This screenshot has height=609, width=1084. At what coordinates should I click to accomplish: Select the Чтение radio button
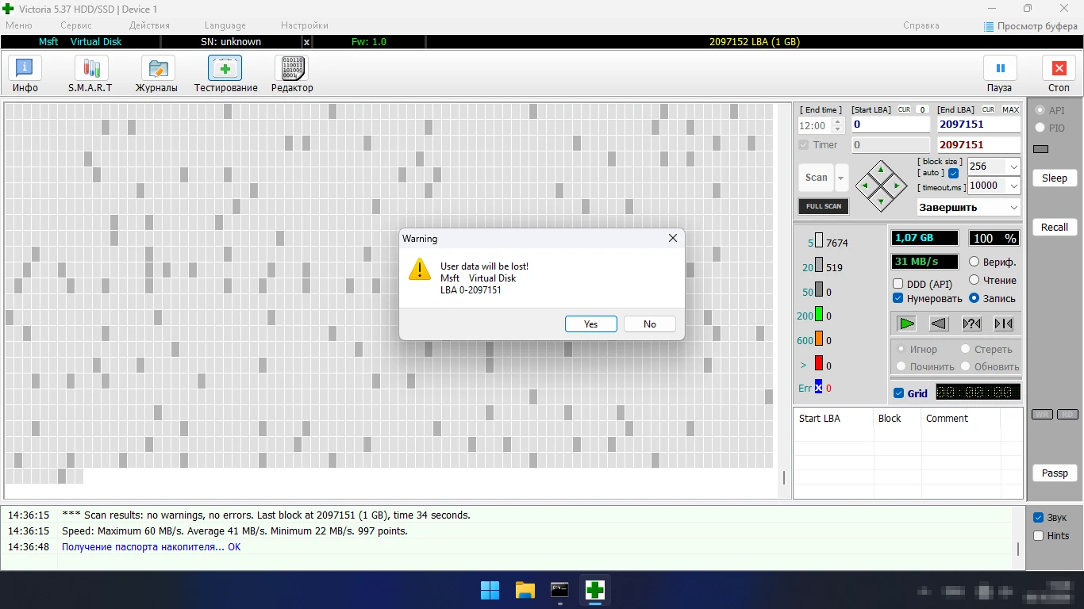click(x=974, y=280)
